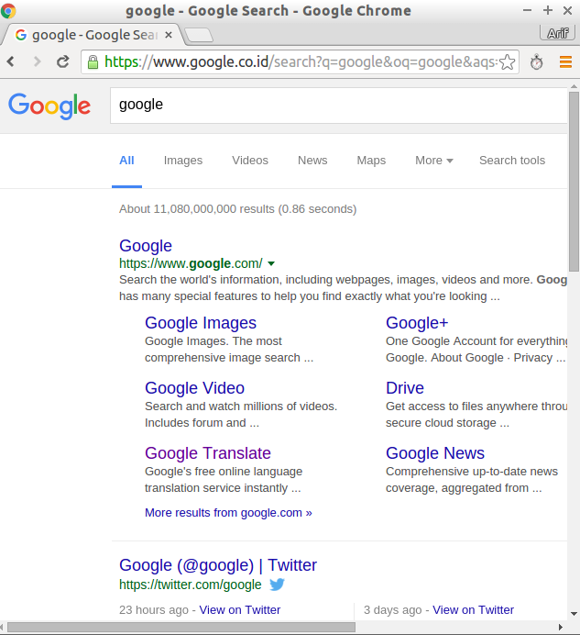Close the google search tab
The height and width of the screenshot is (635, 580).
click(169, 35)
